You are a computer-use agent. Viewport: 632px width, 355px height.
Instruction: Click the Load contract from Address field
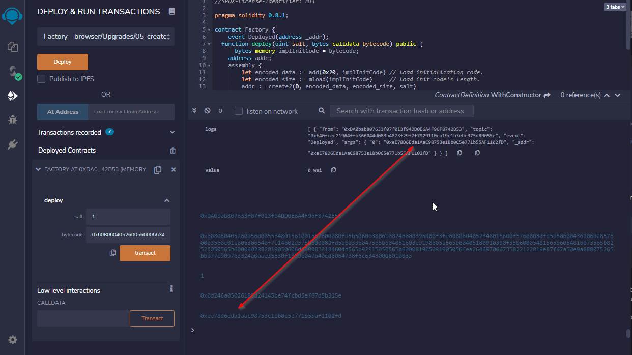click(x=131, y=112)
